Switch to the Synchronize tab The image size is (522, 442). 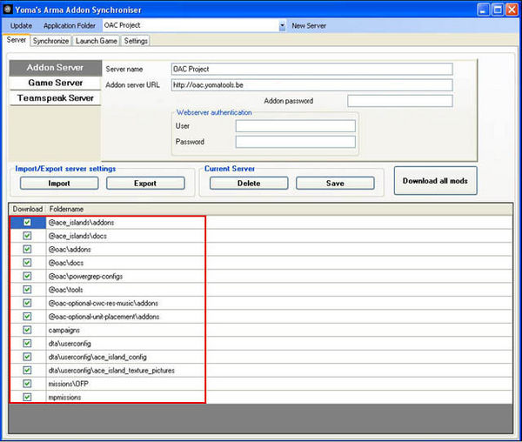tap(50, 41)
